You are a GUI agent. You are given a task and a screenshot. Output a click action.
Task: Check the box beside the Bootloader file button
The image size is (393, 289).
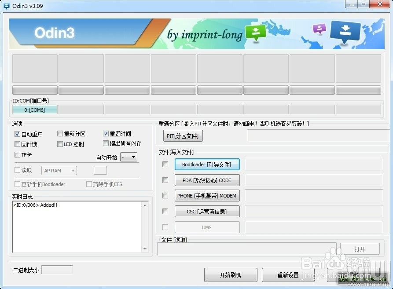pos(165,164)
